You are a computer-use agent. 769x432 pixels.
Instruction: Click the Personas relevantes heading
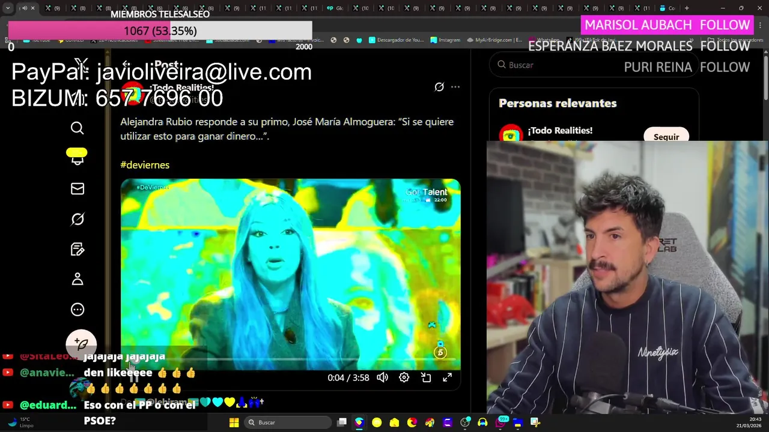(x=558, y=103)
